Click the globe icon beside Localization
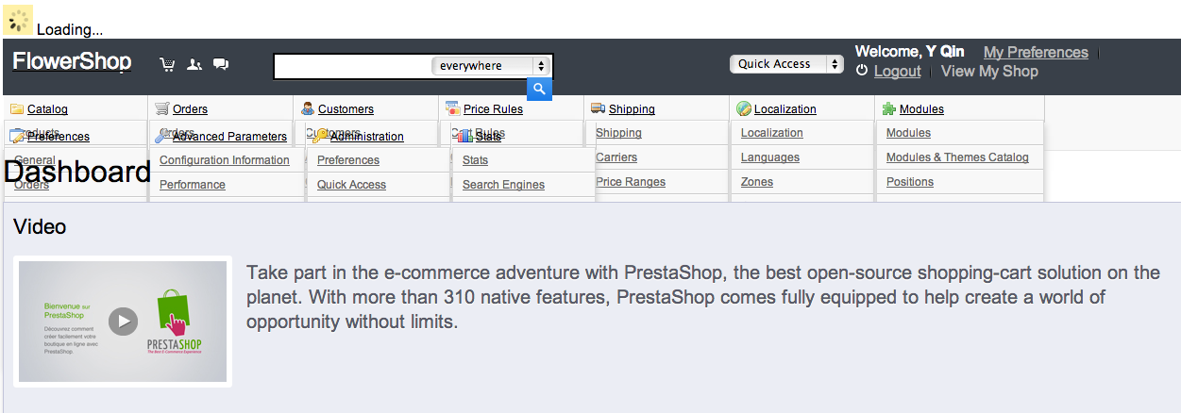 click(x=744, y=109)
